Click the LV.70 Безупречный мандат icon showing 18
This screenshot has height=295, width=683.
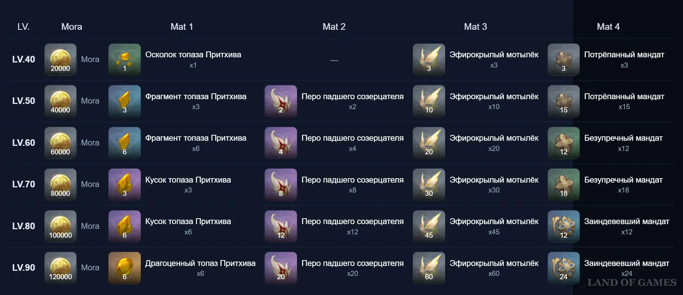(x=563, y=184)
